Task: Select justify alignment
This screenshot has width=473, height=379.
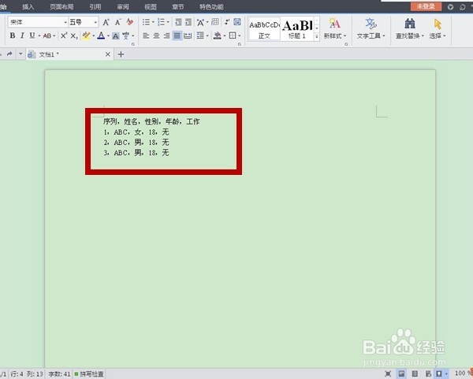Action: click(177, 36)
